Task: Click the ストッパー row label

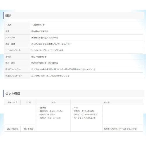Action: (10, 38)
